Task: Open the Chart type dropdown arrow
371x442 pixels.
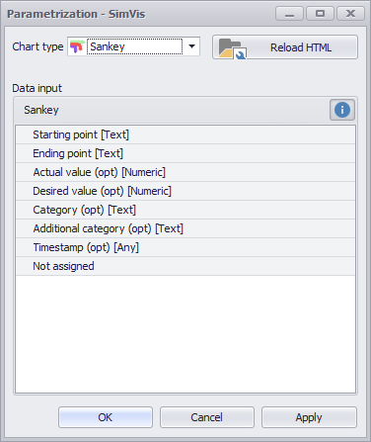Action: click(x=191, y=46)
